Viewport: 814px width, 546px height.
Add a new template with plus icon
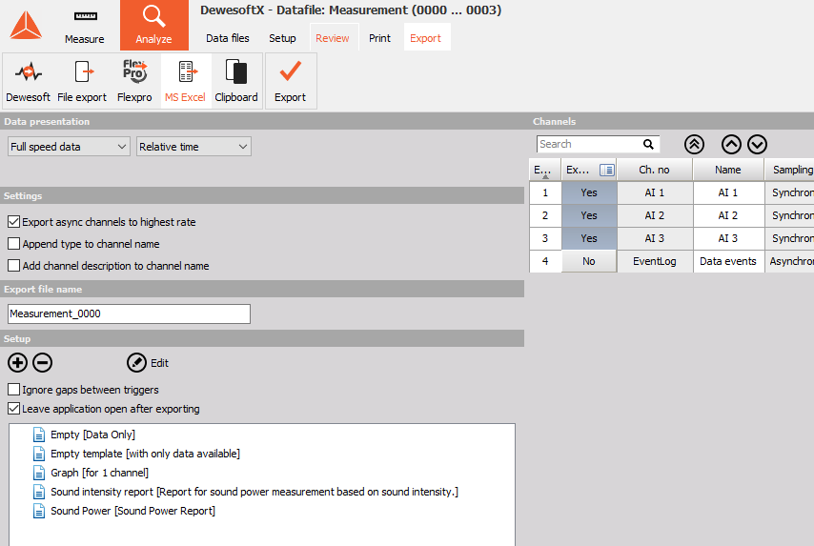18,362
